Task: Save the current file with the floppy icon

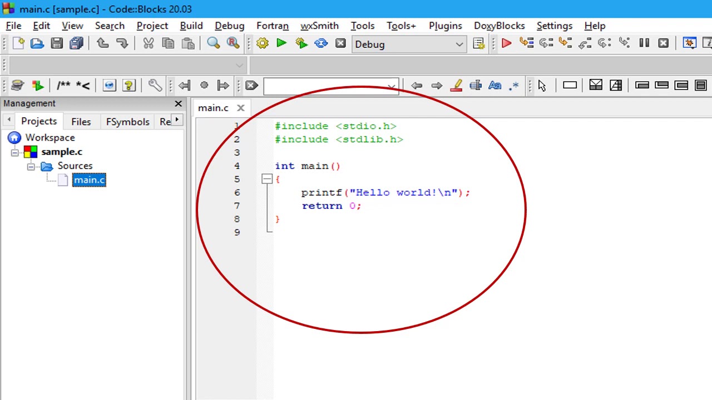Action: (x=57, y=44)
